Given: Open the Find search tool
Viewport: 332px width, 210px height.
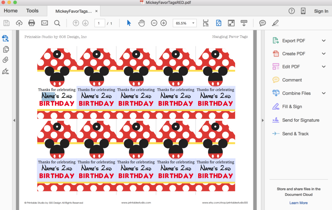Looking at the screenshot, I should [x=57, y=23].
